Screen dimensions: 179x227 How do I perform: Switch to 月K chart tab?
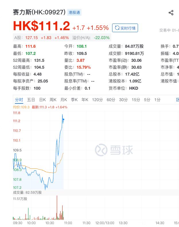click(64, 100)
